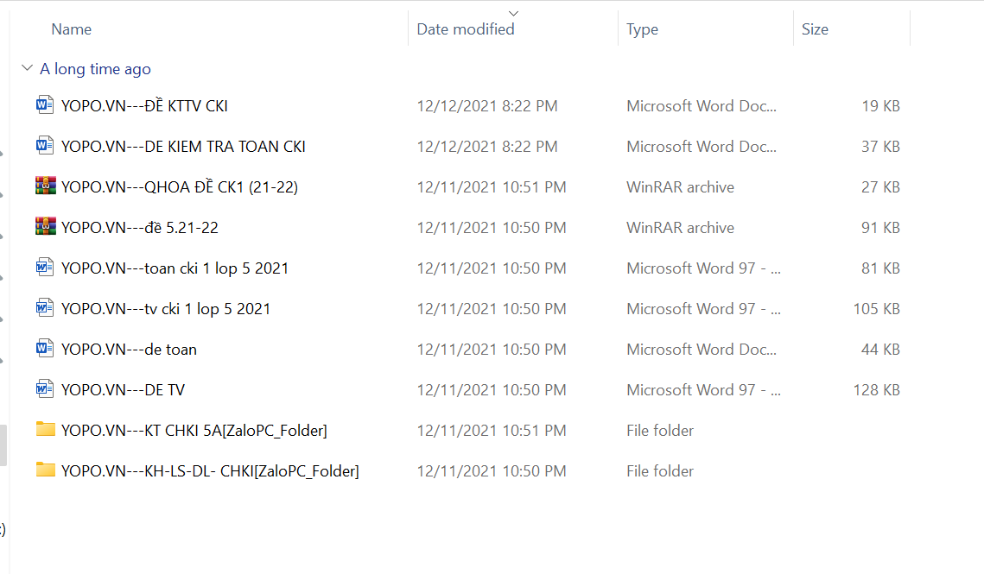Collapse the 'A long time ago' group
The height and width of the screenshot is (574, 984).
point(27,69)
